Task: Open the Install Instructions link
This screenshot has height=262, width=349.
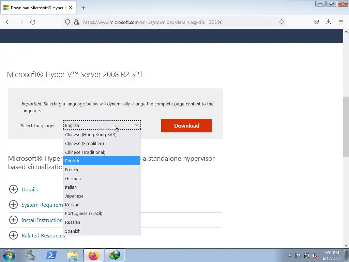Action: point(42,220)
